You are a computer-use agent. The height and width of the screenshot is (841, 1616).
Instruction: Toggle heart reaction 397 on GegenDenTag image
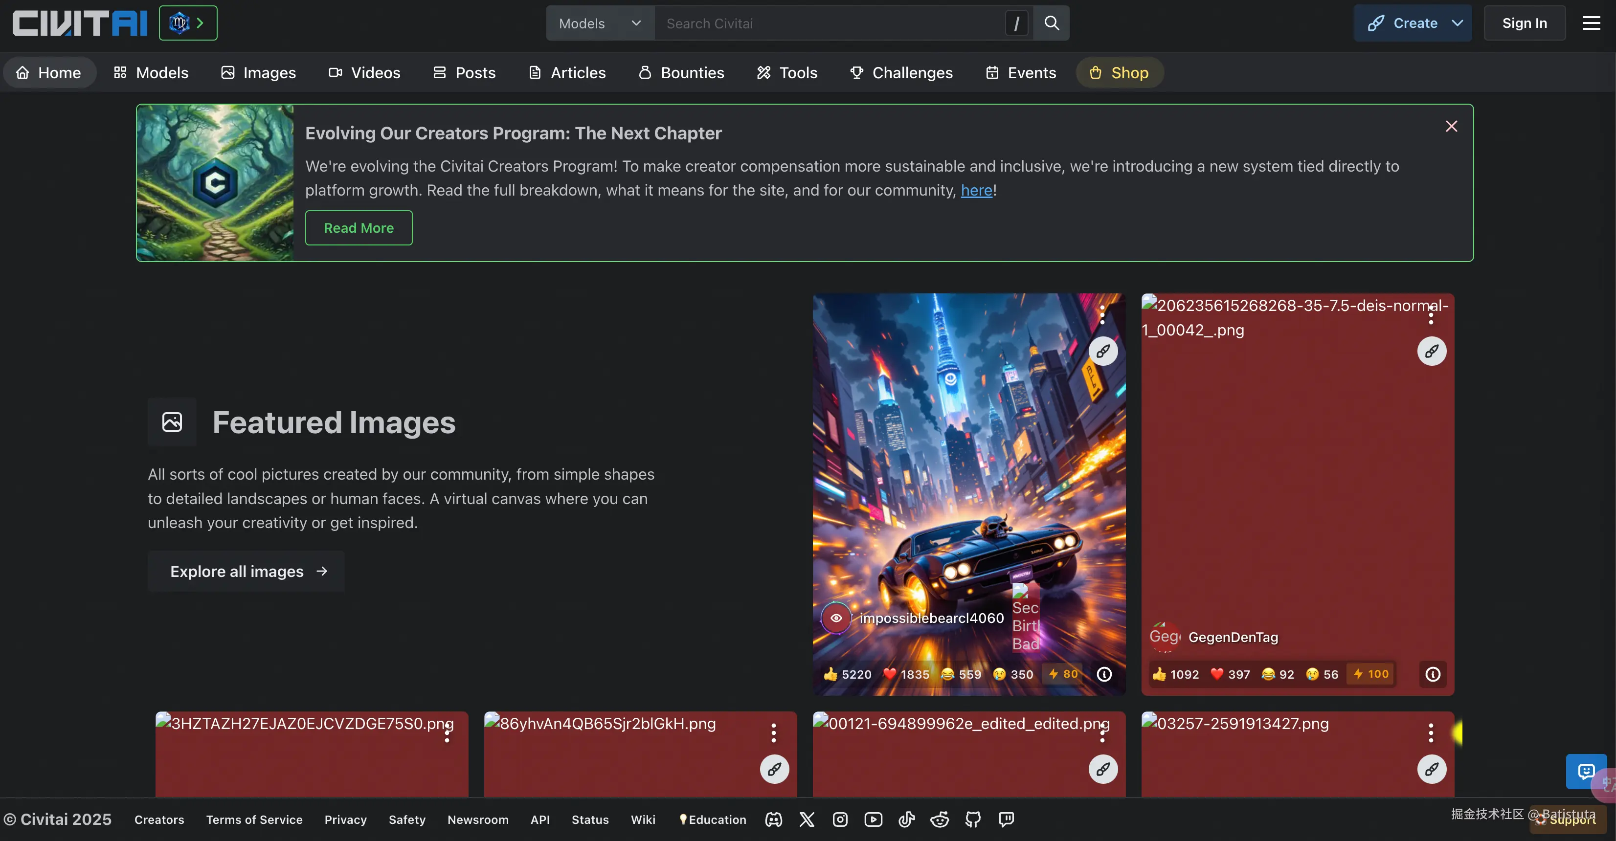[x=1230, y=674]
